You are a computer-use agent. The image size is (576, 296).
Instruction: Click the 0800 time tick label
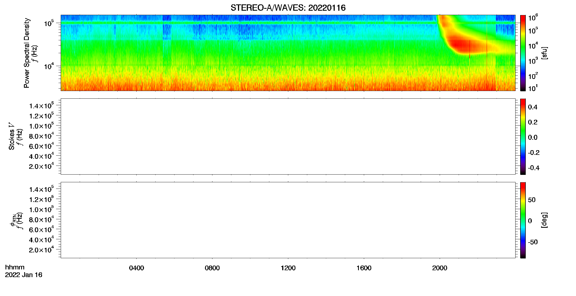(212, 268)
